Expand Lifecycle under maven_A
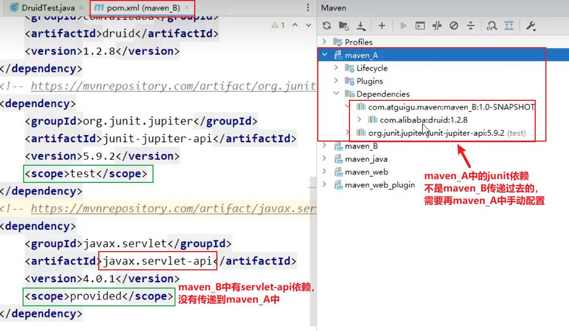 coord(336,68)
